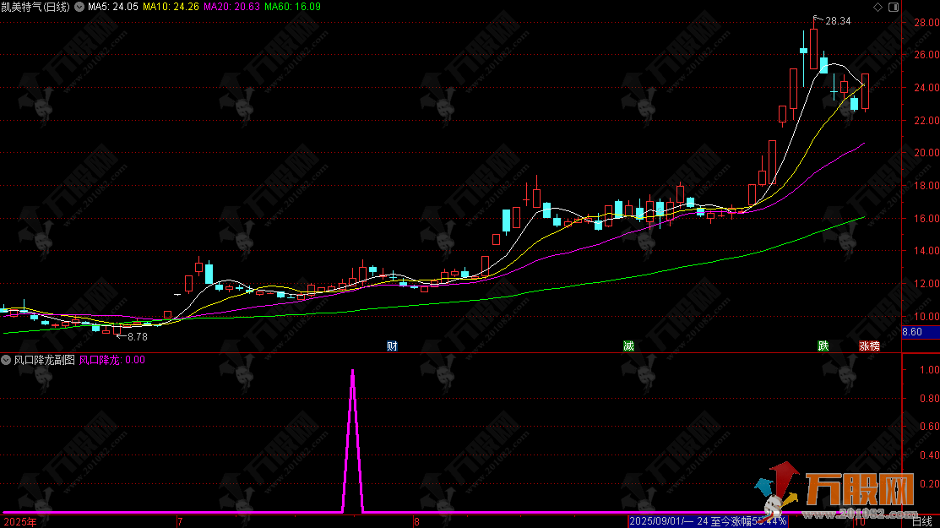Click the 2025/09/01 date range info bar
The height and width of the screenshot is (528, 940).
click(x=708, y=521)
